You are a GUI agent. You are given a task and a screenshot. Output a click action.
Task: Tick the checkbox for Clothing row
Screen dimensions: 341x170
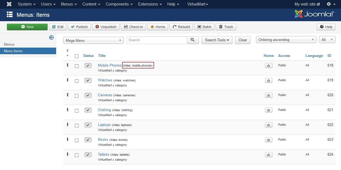pos(77,111)
